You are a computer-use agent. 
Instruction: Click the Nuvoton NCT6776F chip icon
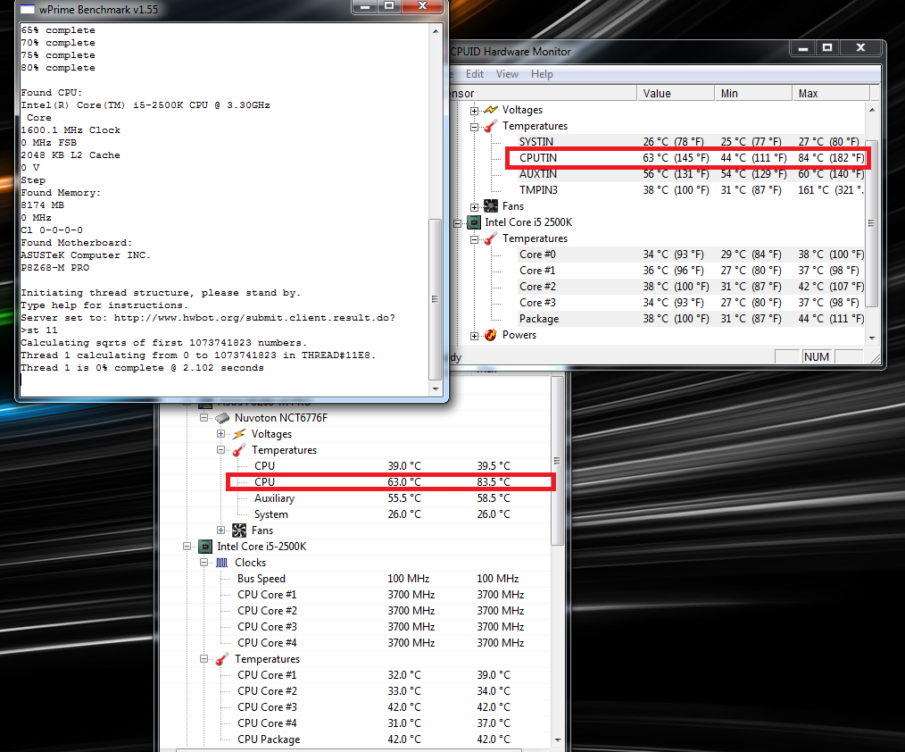click(222, 418)
